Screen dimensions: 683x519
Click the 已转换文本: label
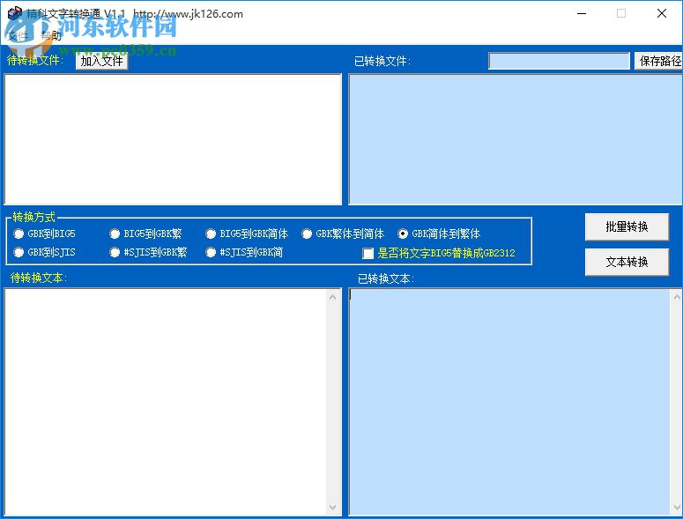coord(385,278)
